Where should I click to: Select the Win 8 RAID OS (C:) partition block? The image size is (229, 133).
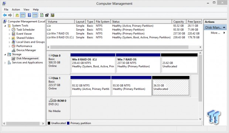[x=93, y=63]
